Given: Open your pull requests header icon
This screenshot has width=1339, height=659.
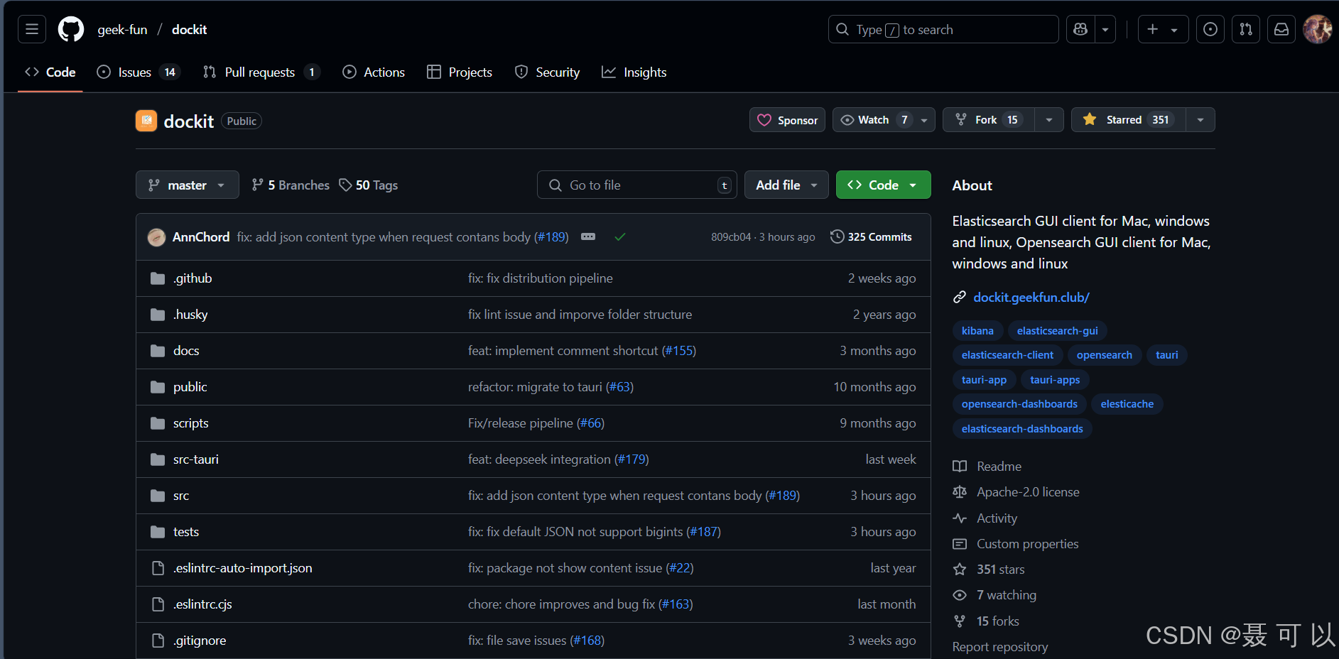Looking at the screenshot, I should pyautogui.click(x=1246, y=29).
